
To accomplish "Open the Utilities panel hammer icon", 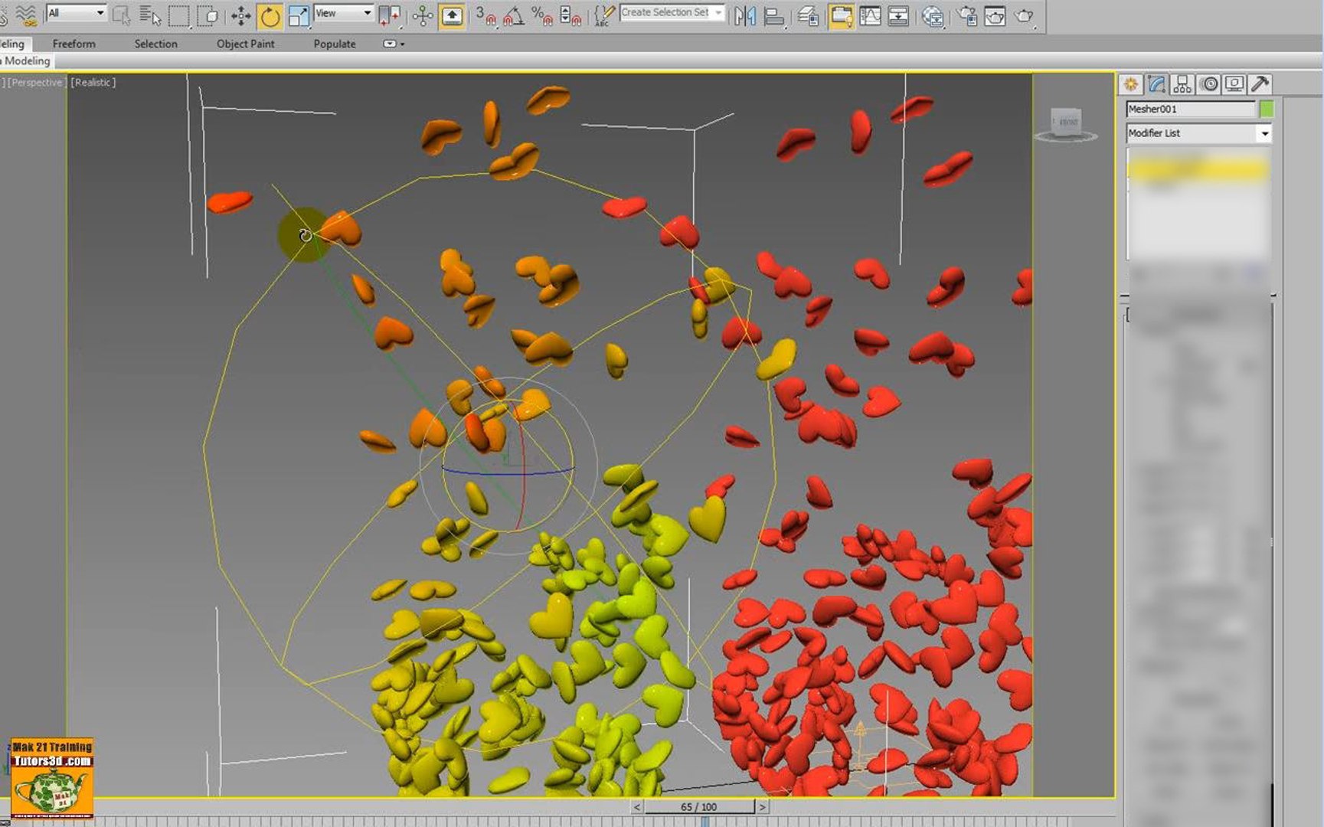I will click(1260, 84).
